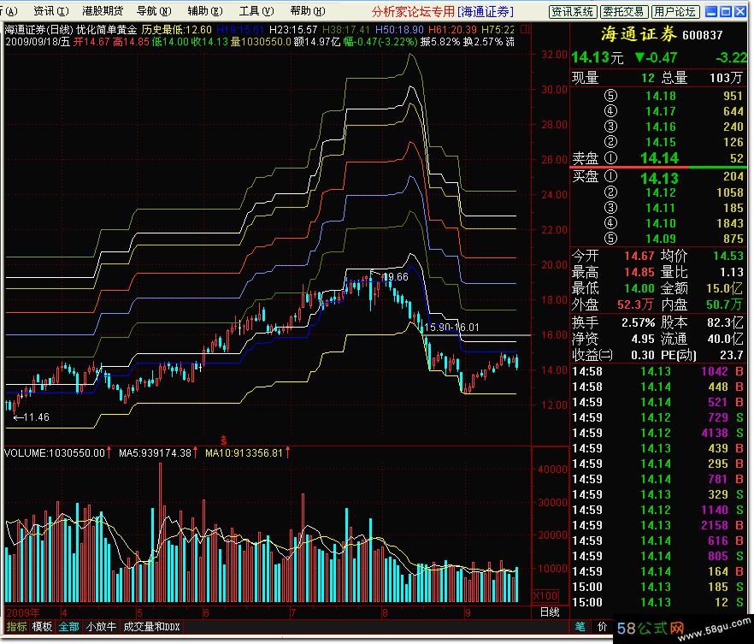Switch to the 模板 tab

[42, 627]
